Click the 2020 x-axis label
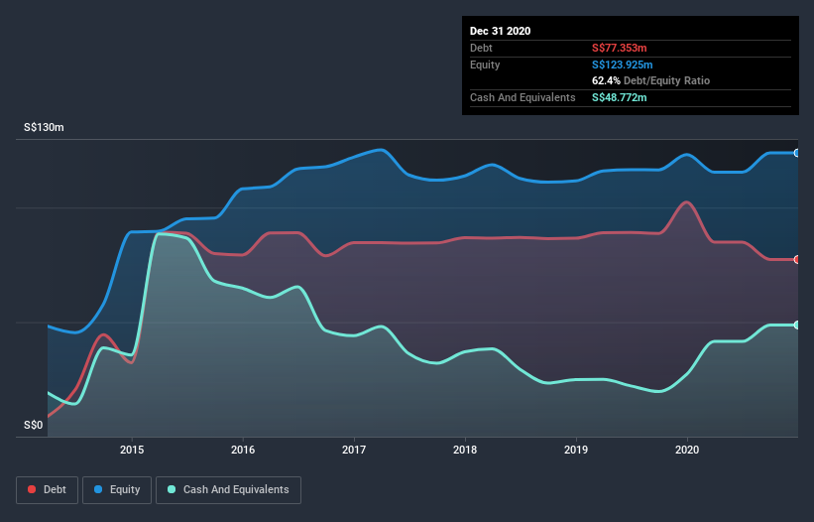This screenshot has width=814, height=522. (x=687, y=450)
